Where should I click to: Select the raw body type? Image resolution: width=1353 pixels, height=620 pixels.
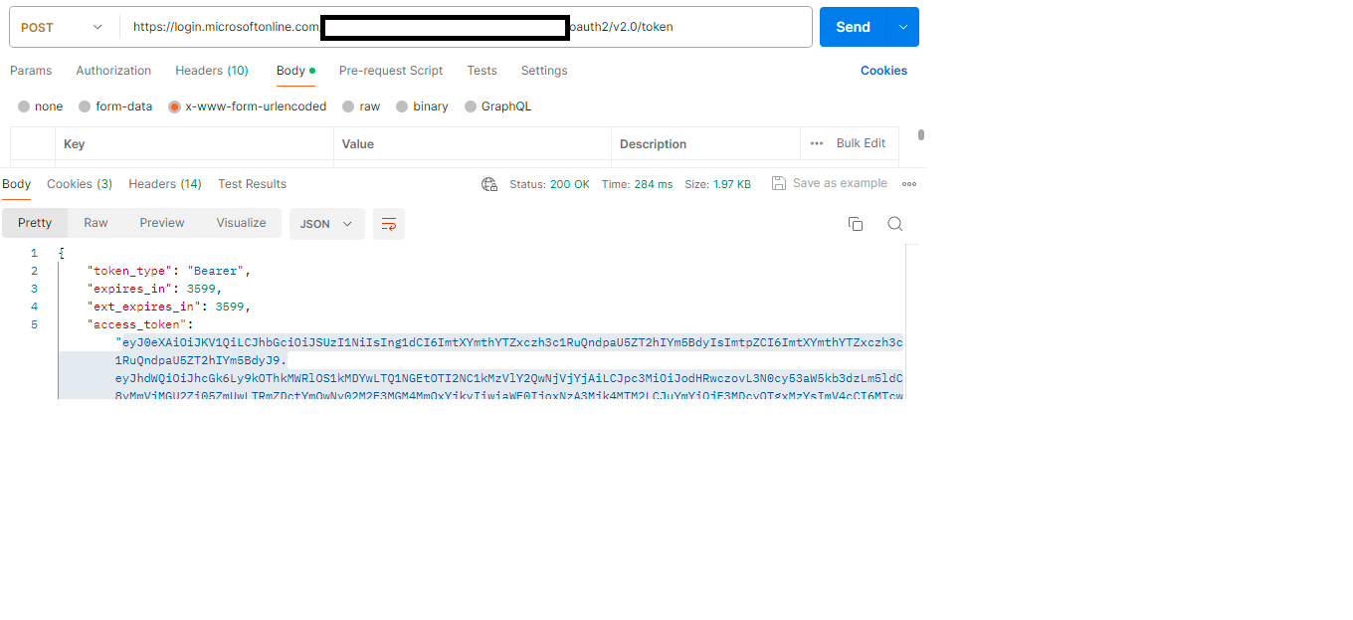368,105
